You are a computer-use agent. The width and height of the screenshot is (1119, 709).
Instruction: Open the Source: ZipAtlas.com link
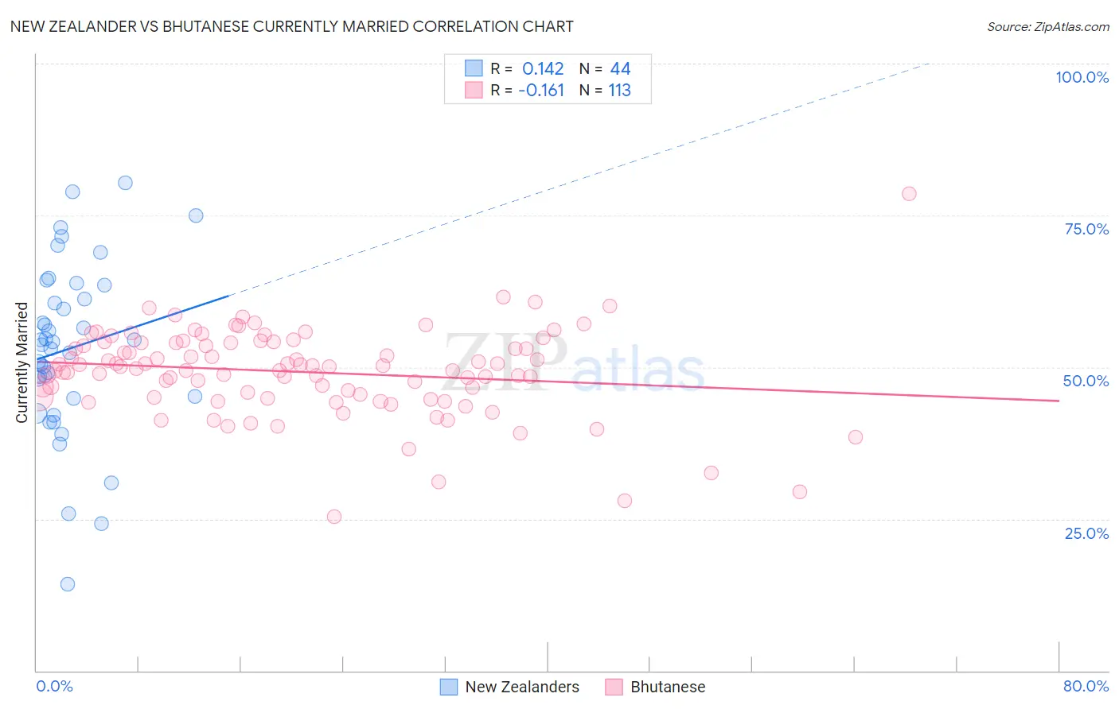pyautogui.click(x=1048, y=27)
